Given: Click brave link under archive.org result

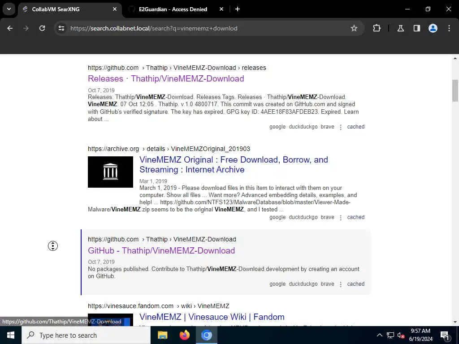Looking at the screenshot, I should tap(327, 217).
